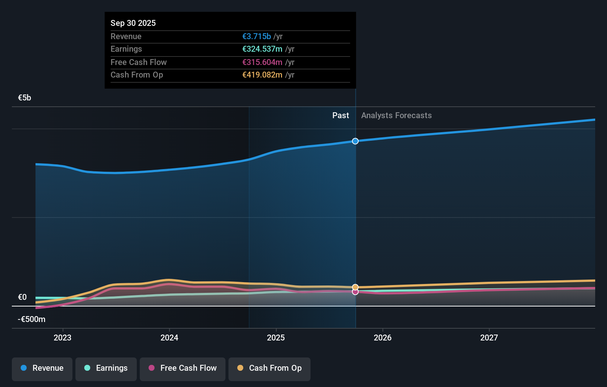The height and width of the screenshot is (387, 607).
Task: Click the 2025 year label on axis
Action: pyautogui.click(x=276, y=338)
